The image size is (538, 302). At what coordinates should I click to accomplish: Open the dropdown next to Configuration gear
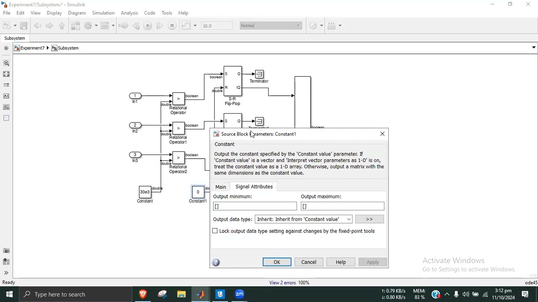[x=96, y=26]
